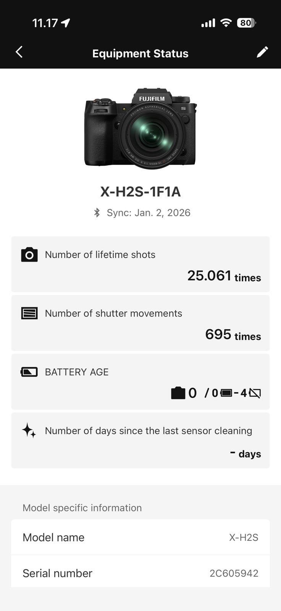
Task: Tap the Wi-Fi status icon
Action: [226, 23]
